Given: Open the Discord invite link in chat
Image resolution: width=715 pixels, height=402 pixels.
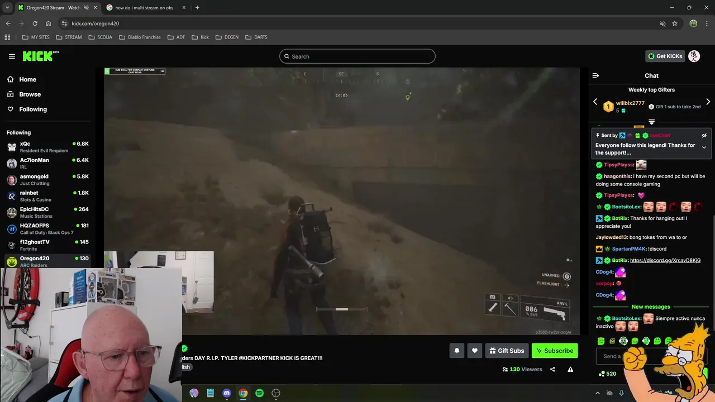Looking at the screenshot, I should 665,260.
